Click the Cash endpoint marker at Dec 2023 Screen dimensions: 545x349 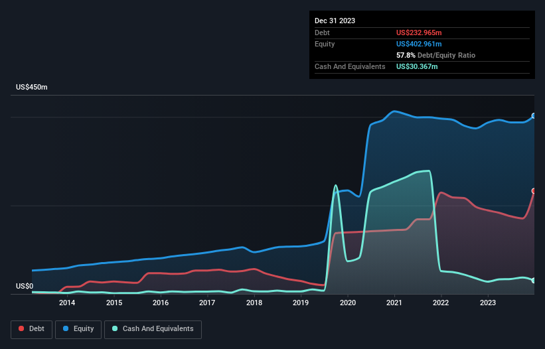pos(534,280)
